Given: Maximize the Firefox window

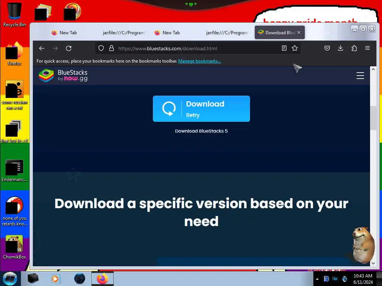Looking at the screenshot, I should [363, 29].
